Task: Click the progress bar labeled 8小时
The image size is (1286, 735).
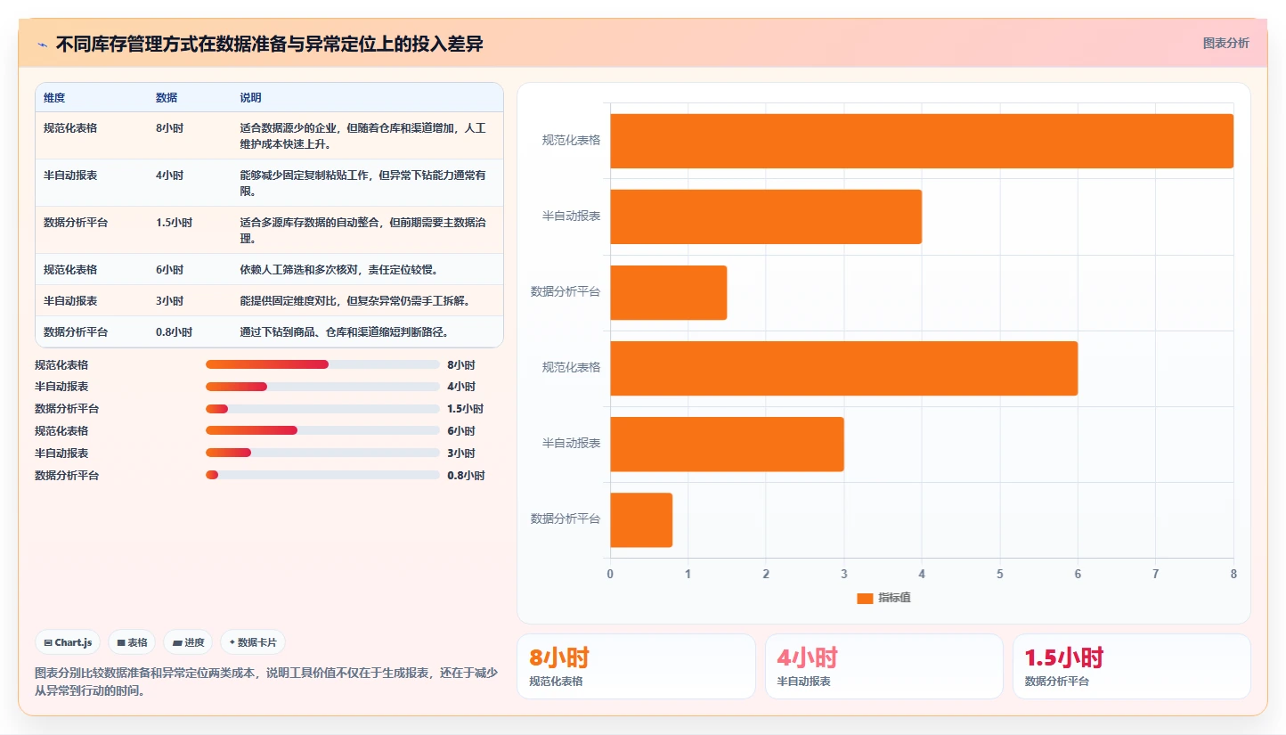Action: coord(322,364)
